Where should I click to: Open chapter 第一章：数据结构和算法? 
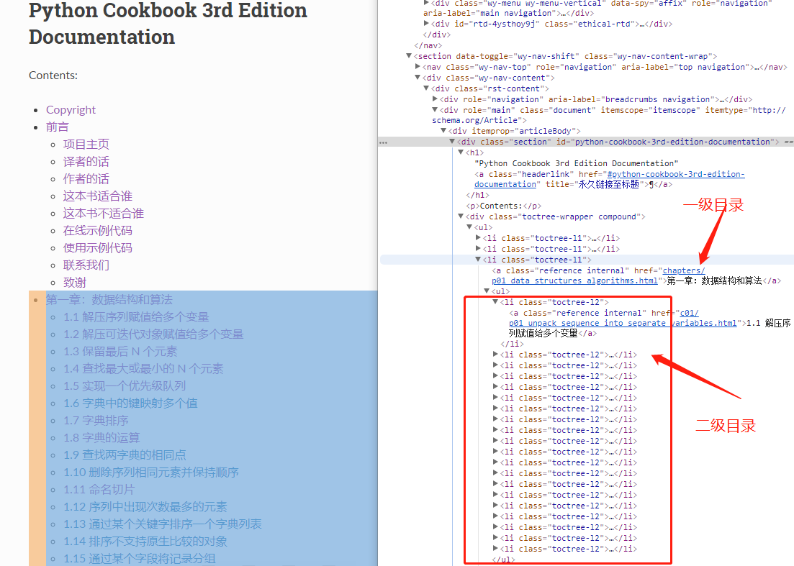[109, 299]
